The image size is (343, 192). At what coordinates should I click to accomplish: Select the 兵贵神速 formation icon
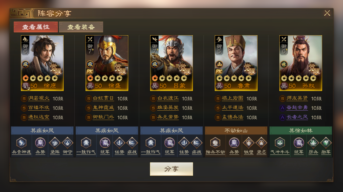tap(22, 143)
